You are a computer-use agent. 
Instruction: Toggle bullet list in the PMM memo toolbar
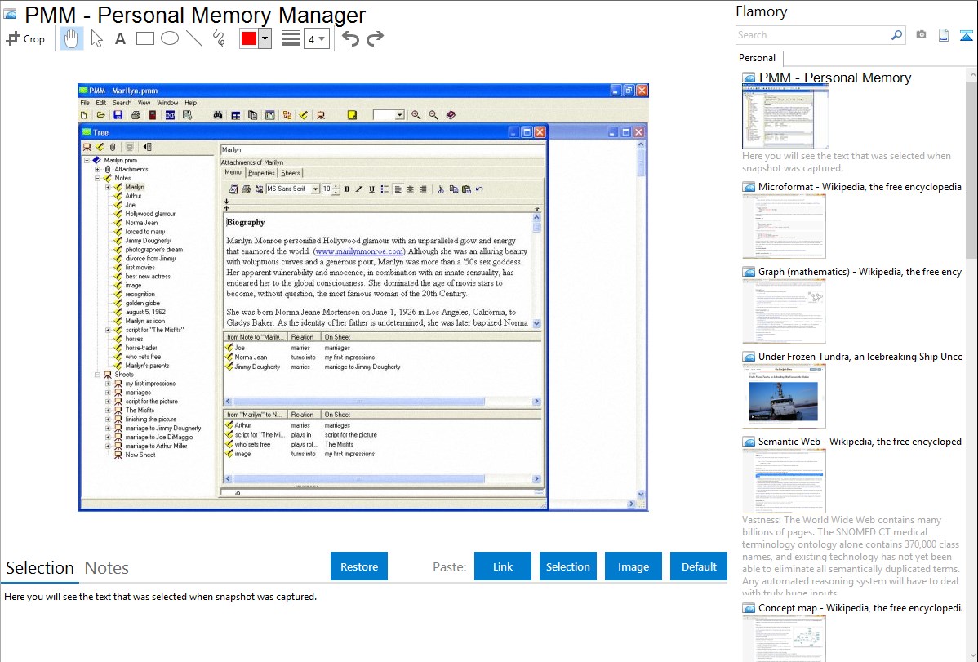(385, 189)
